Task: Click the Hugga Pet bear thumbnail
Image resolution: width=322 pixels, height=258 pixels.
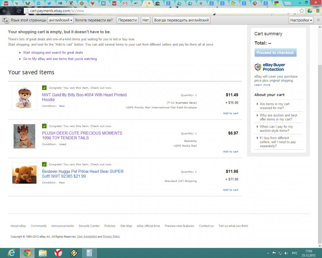Action: pos(24,174)
